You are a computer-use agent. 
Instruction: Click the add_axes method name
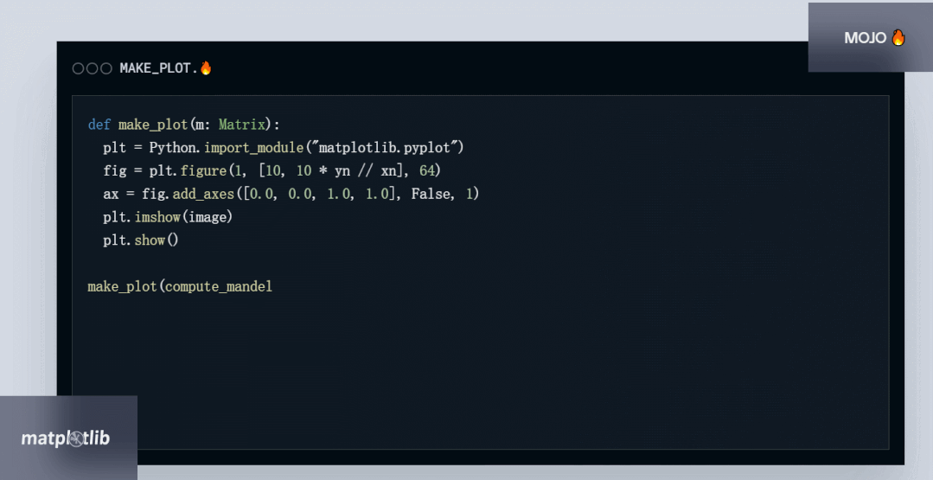click(x=203, y=194)
